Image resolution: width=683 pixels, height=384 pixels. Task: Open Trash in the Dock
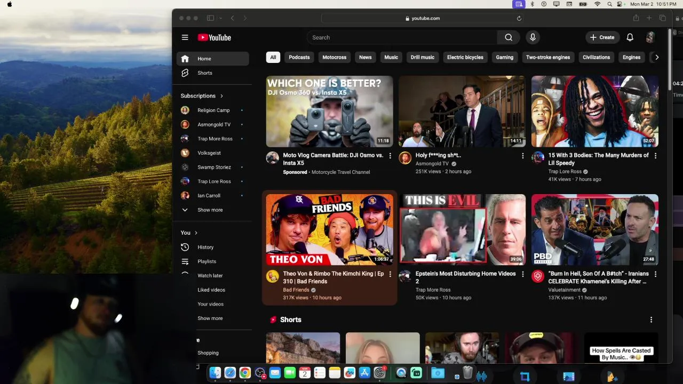pos(468,373)
